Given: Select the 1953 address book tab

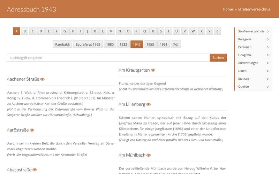Looking at the screenshot, I should coord(150,45).
